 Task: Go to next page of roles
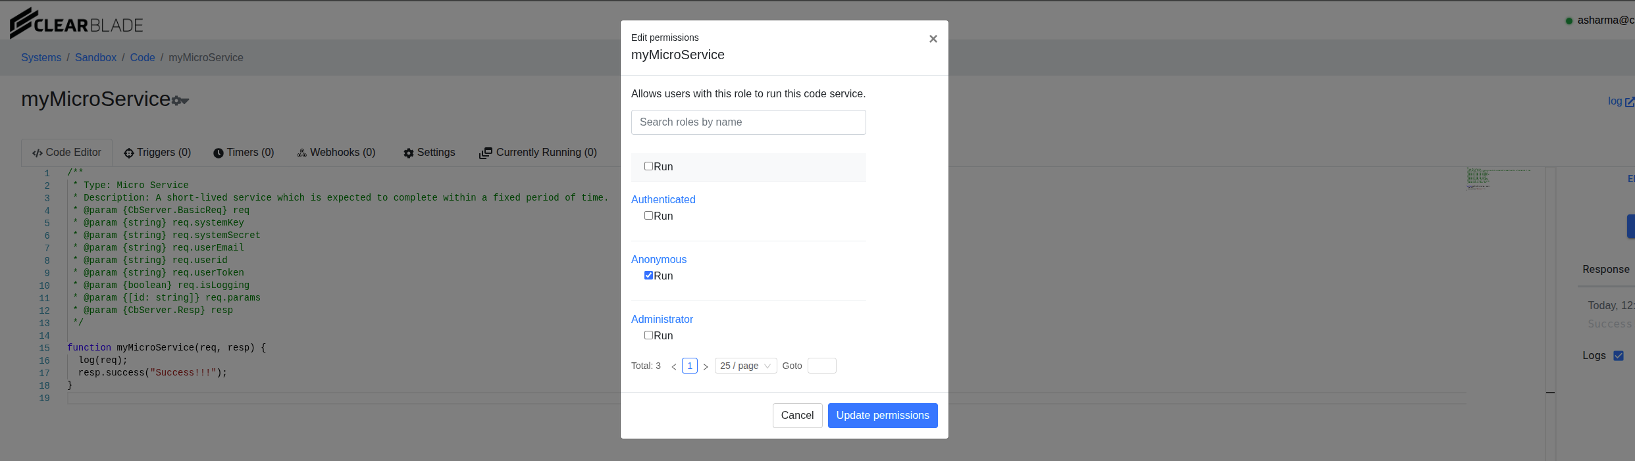(706, 366)
